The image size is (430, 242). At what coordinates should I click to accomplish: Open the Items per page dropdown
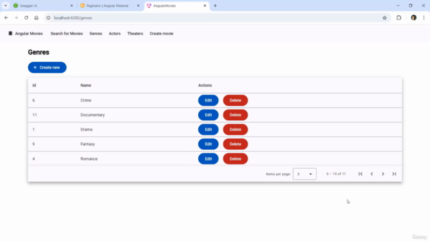[304, 174]
